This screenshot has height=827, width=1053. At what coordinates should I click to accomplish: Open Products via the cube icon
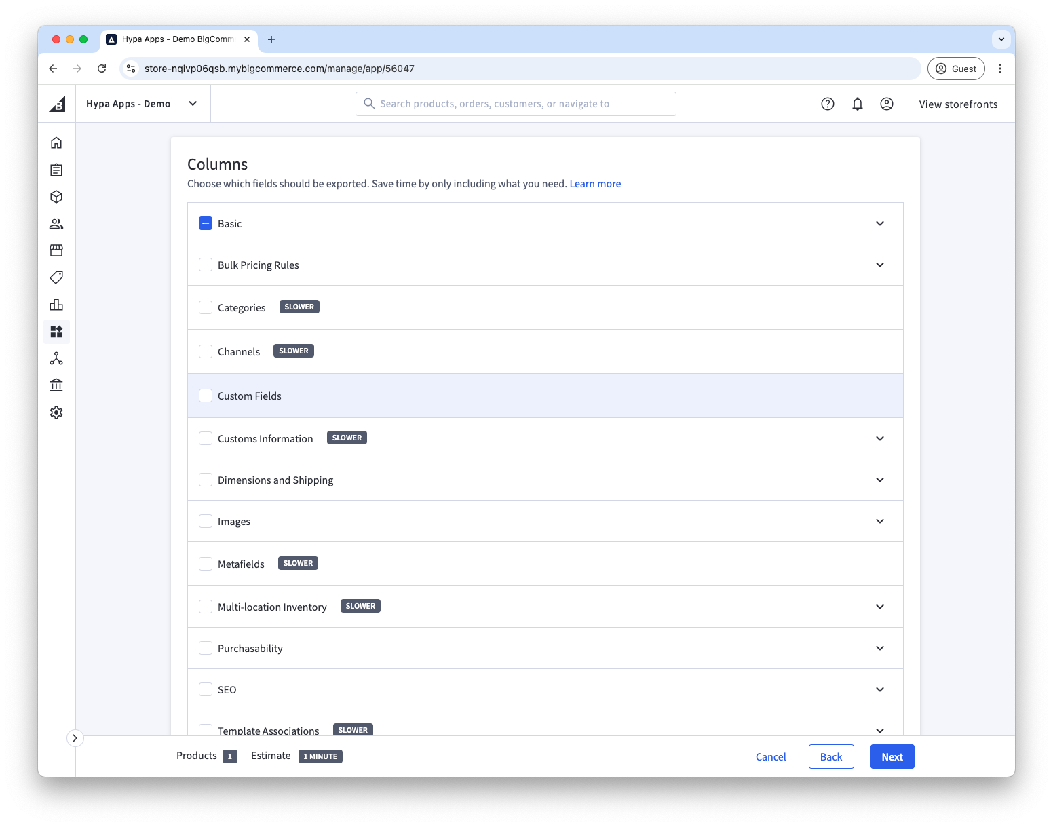point(56,197)
